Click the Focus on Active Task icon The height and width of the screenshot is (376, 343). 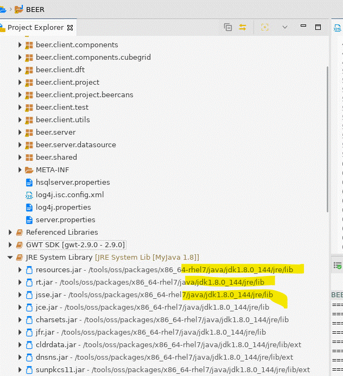click(x=265, y=27)
